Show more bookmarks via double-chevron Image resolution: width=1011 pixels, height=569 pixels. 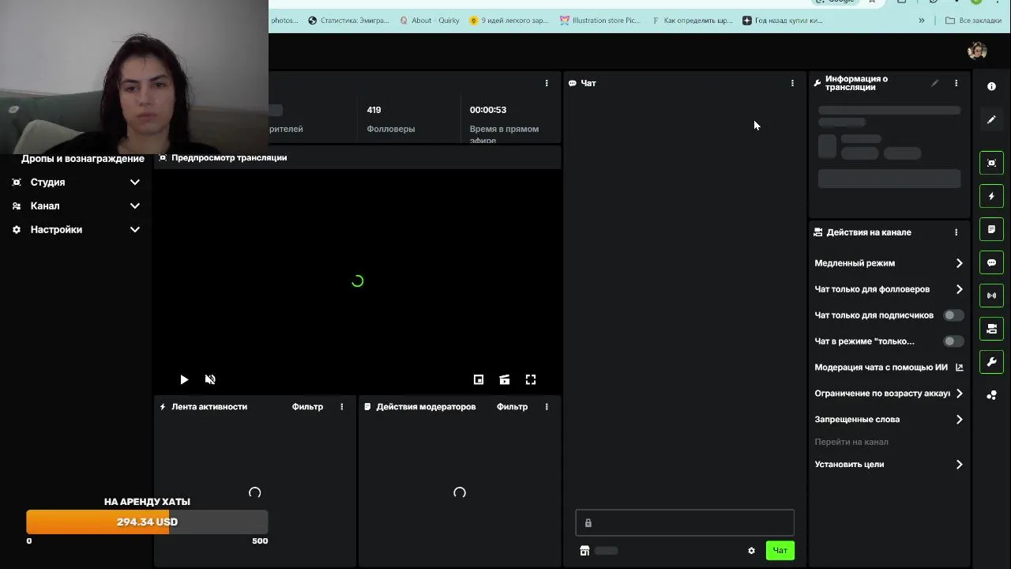pos(921,21)
